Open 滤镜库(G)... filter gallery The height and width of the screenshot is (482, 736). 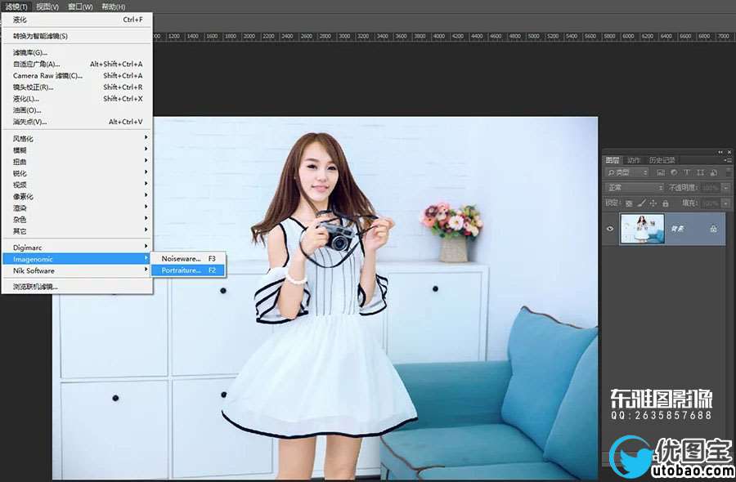(x=78, y=52)
